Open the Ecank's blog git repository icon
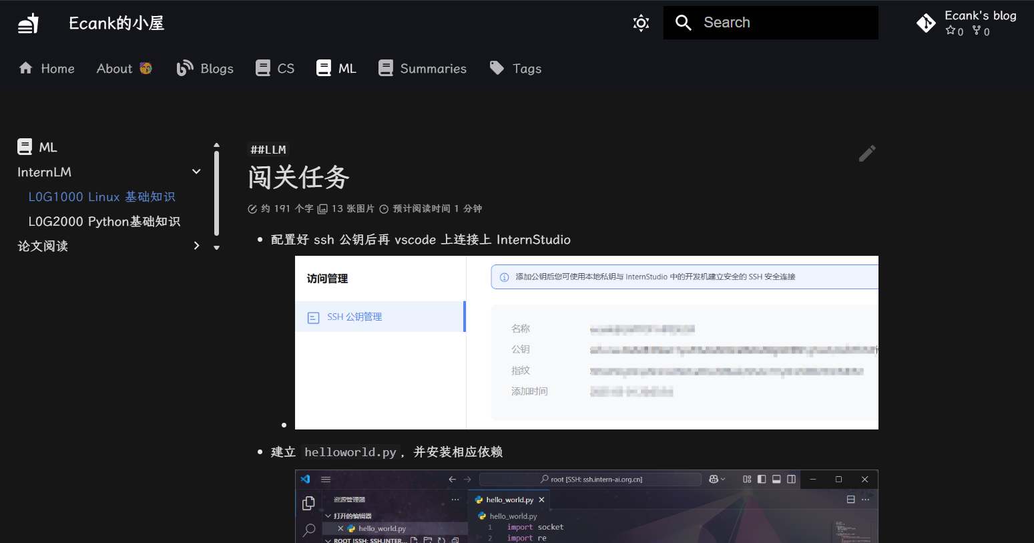Image resolution: width=1034 pixels, height=543 pixels. (926, 23)
